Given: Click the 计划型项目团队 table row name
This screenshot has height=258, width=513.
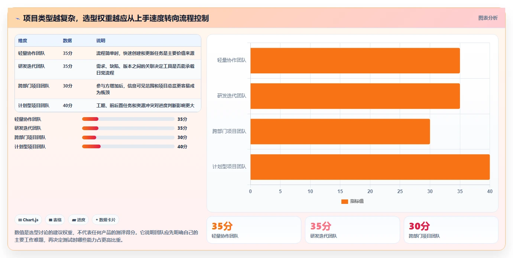Looking at the screenshot, I should click(34, 105).
